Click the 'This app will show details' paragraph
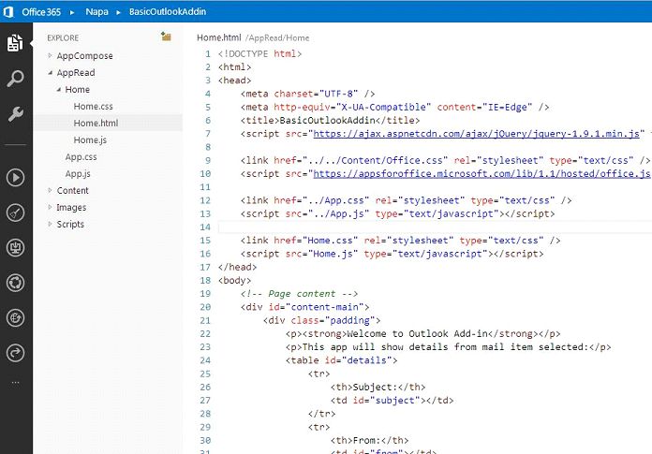This screenshot has height=454, width=652. pos(448,347)
